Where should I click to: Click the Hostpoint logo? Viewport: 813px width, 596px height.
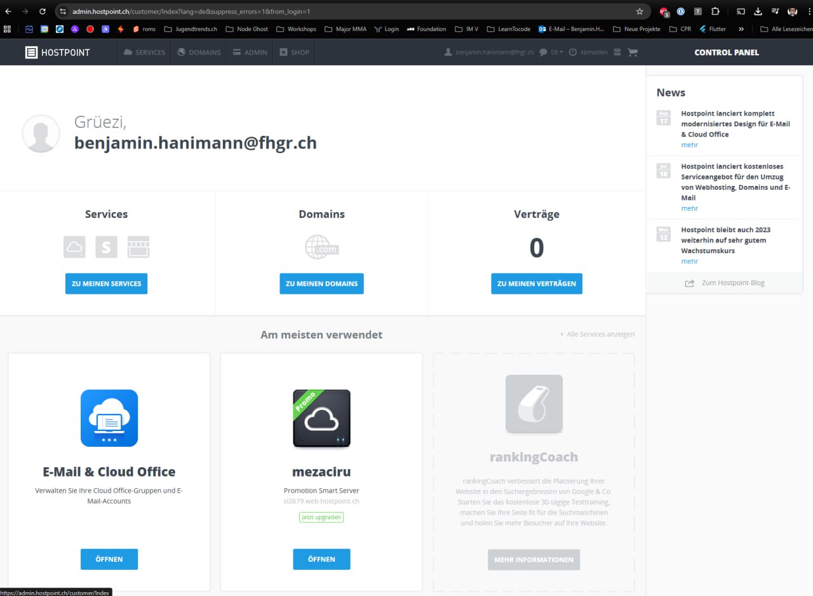click(58, 52)
